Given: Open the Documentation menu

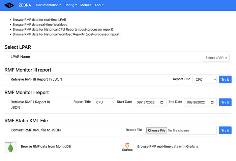Looking at the screenshot, I should [49, 5].
